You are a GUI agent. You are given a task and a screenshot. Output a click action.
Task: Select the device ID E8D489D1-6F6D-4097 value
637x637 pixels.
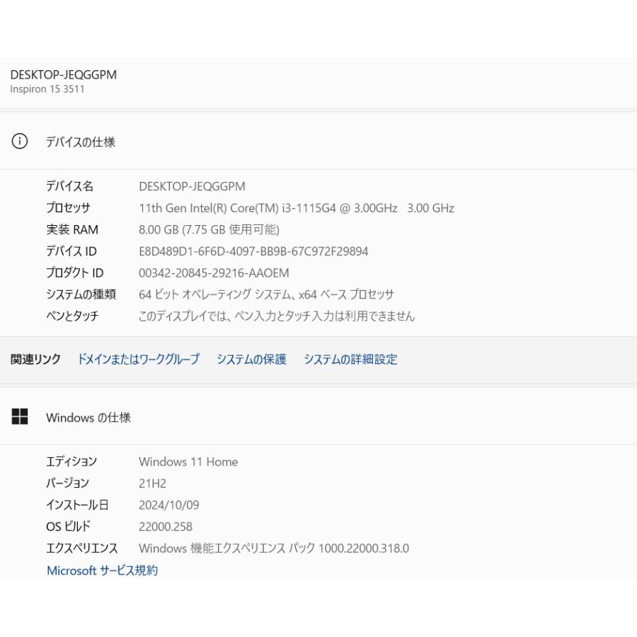[x=253, y=251]
